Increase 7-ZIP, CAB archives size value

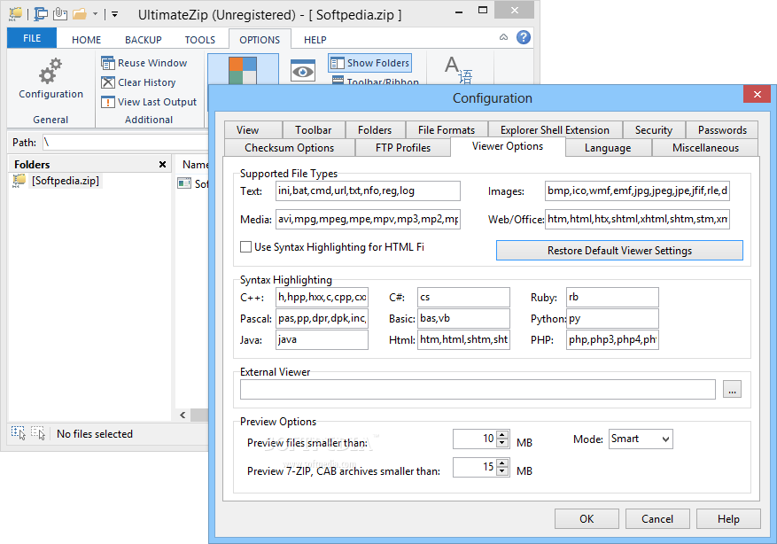(x=502, y=462)
